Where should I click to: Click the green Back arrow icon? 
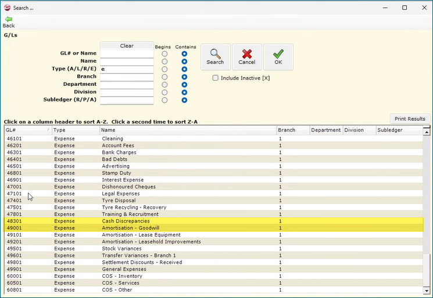click(x=9, y=19)
